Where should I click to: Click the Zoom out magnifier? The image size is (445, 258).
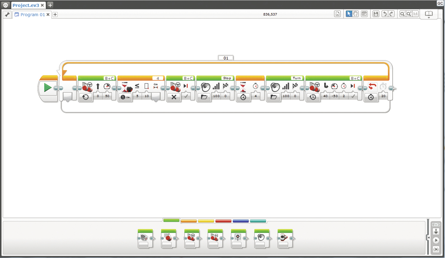coord(402,14)
